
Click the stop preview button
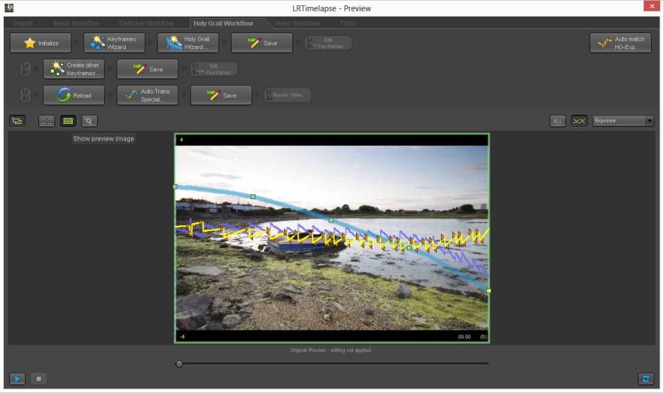point(38,379)
